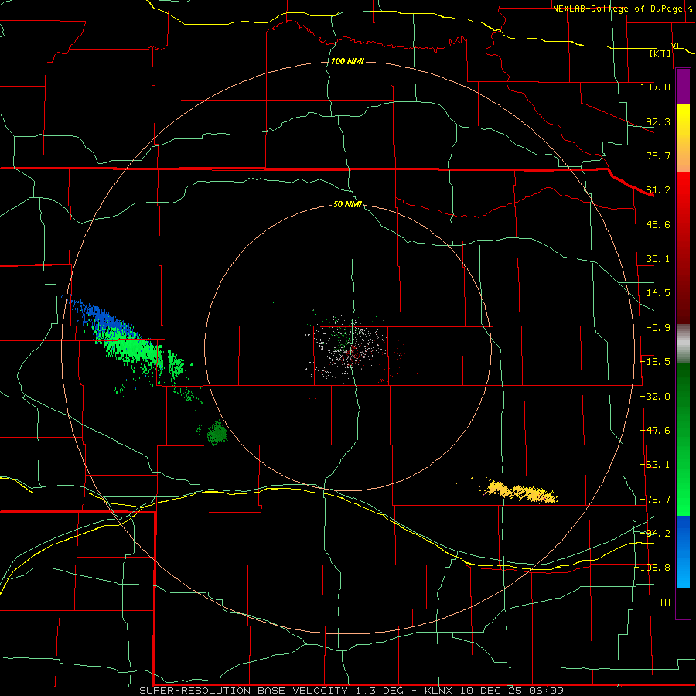Image resolution: width=696 pixels, height=696 pixels.
Task: Pick the green segment of velocity color bar
Action: (x=683, y=439)
